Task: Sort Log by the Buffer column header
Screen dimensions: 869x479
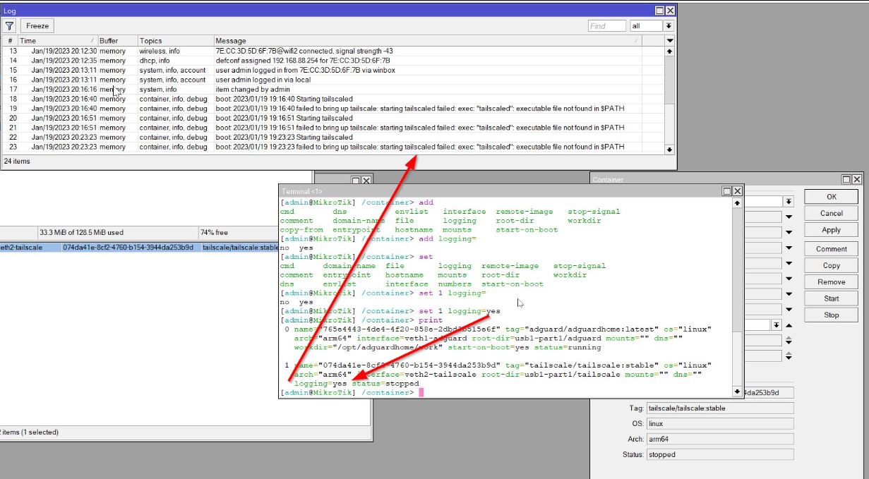Action: (116, 41)
